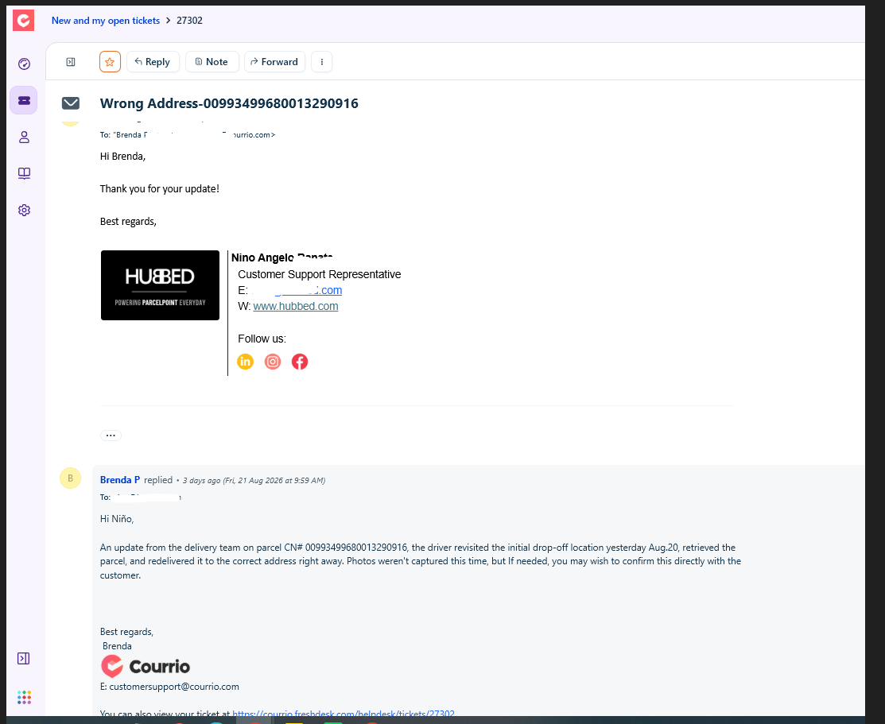Screen dimensions: 885x724
Task: Open the Tickets icon in sidebar
Action: 24,100
